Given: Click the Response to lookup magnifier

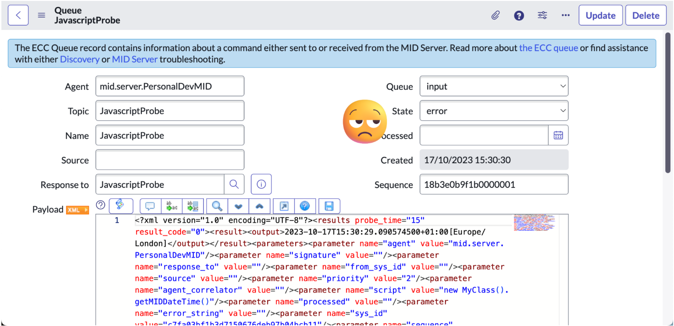Looking at the screenshot, I should click(234, 185).
